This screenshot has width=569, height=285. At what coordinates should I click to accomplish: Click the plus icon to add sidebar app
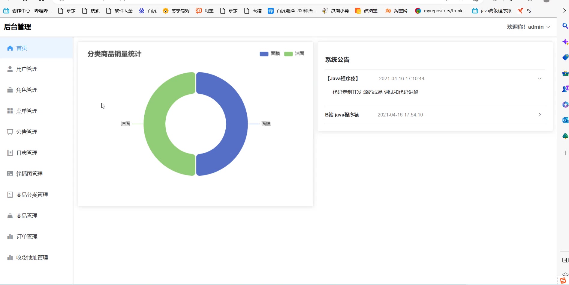pos(565,153)
